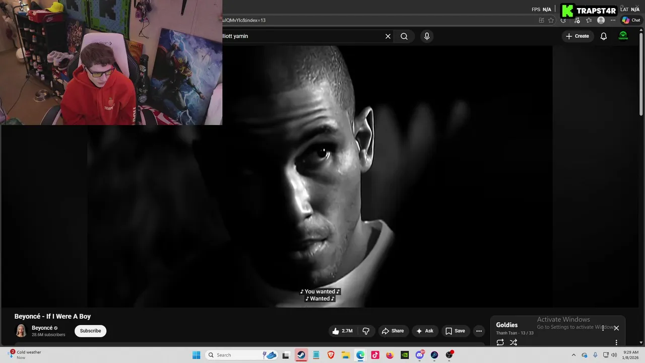The width and height of the screenshot is (645, 363).
Task: Click the YouTube search magnifier button
Action: (404, 36)
